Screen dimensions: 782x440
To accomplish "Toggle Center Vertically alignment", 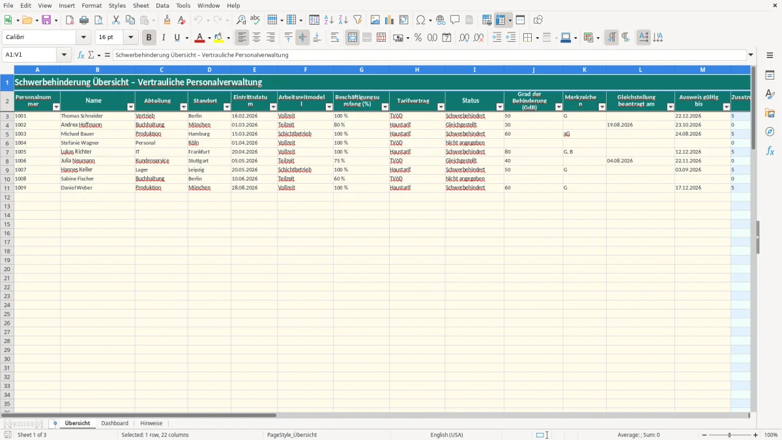I will click(x=302, y=38).
